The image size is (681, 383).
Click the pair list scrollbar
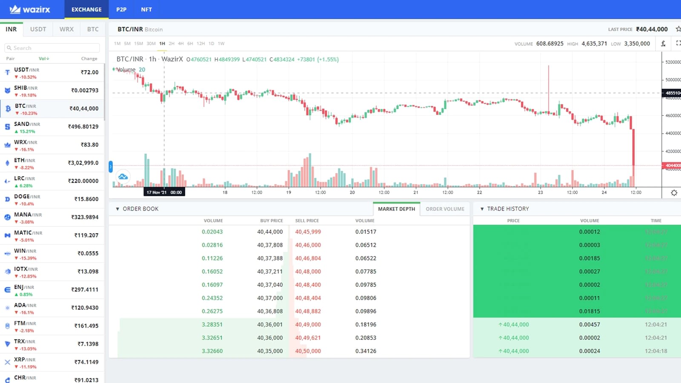click(104, 92)
